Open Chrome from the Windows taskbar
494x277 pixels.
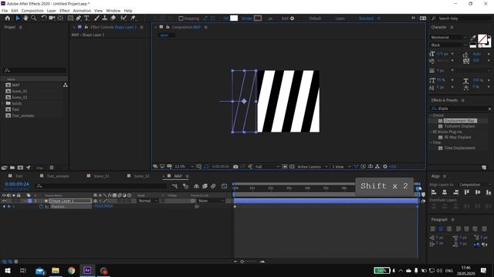coord(72,270)
